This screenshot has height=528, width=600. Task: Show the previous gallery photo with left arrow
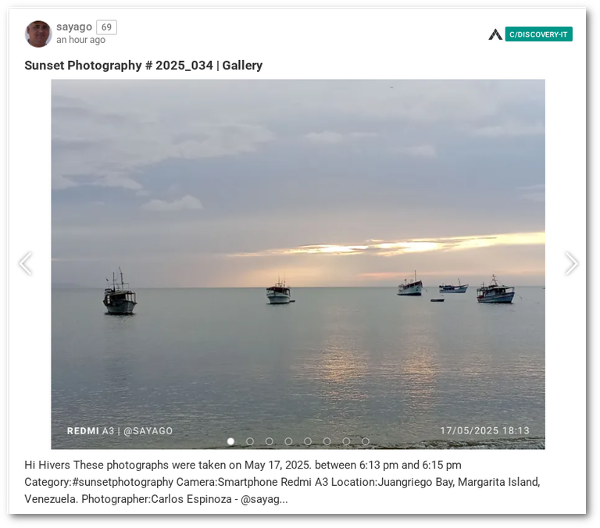pos(26,263)
